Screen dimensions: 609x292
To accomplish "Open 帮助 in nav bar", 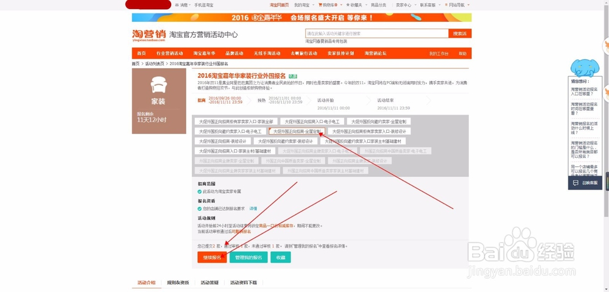I will (x=463, y=53).
